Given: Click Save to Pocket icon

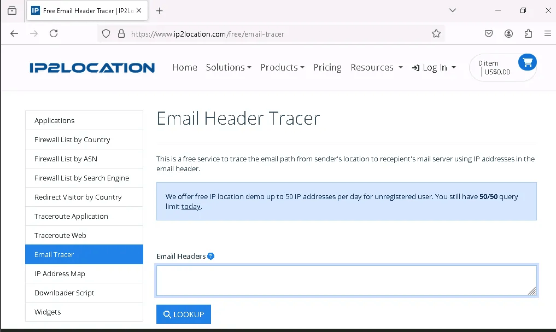Looking at the screenshot, I should (489, 34).
